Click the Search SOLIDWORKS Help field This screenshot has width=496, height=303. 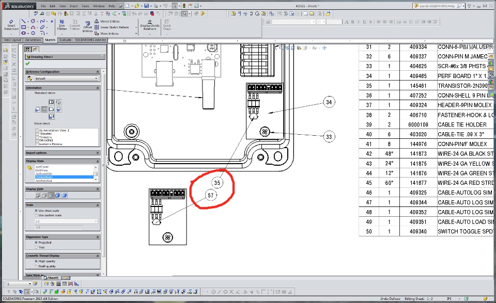click(x=437, y=6)
